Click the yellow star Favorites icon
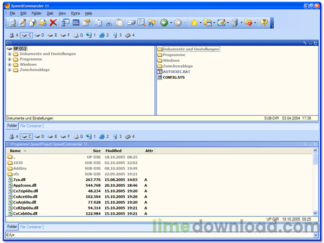The image size is (324, 243). 194,23
